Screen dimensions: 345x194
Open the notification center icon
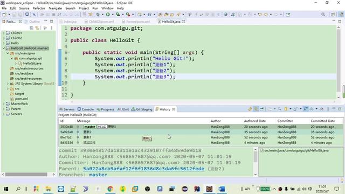[336, 189]
